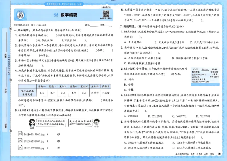Screen dimensions: 227x161
Task: Click the 建议用时:90分钟 text
Action: pos(22,25)
